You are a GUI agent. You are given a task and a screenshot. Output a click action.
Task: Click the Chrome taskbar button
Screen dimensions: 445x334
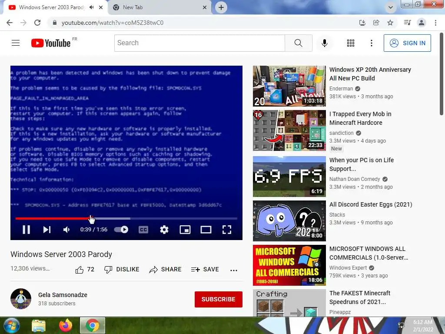pos(93,325)
